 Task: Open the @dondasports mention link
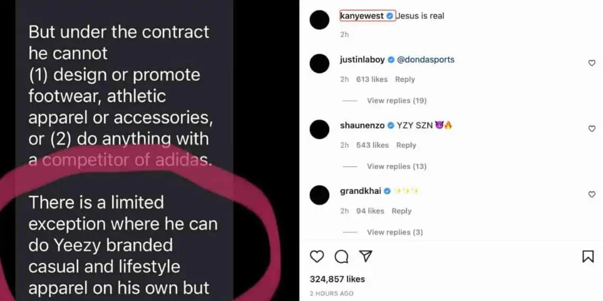pos(425,60)
